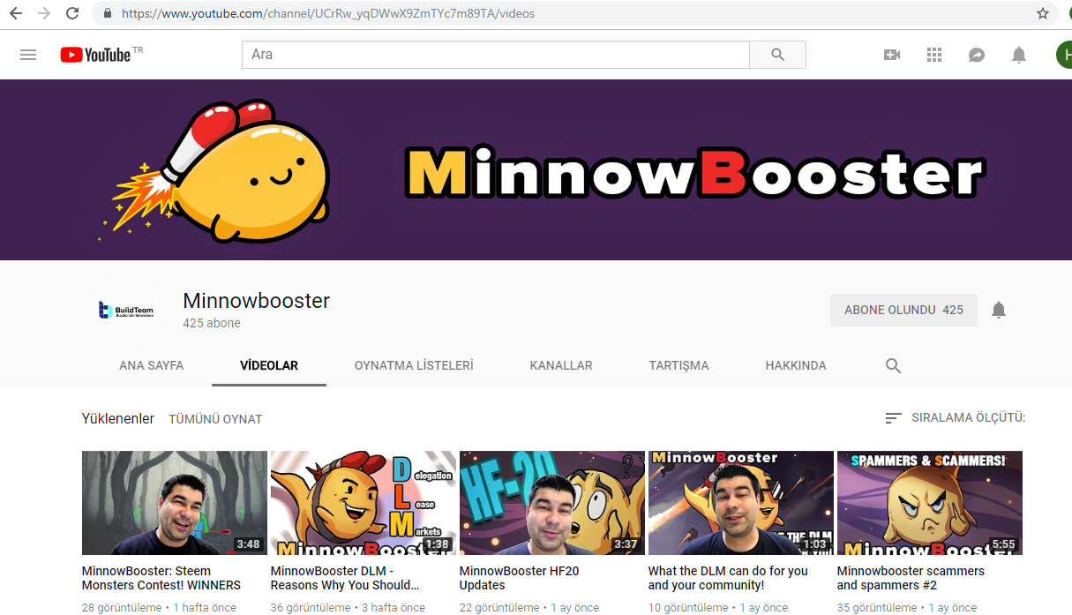Open the account avatar menu

click(x=1063, y=55)
